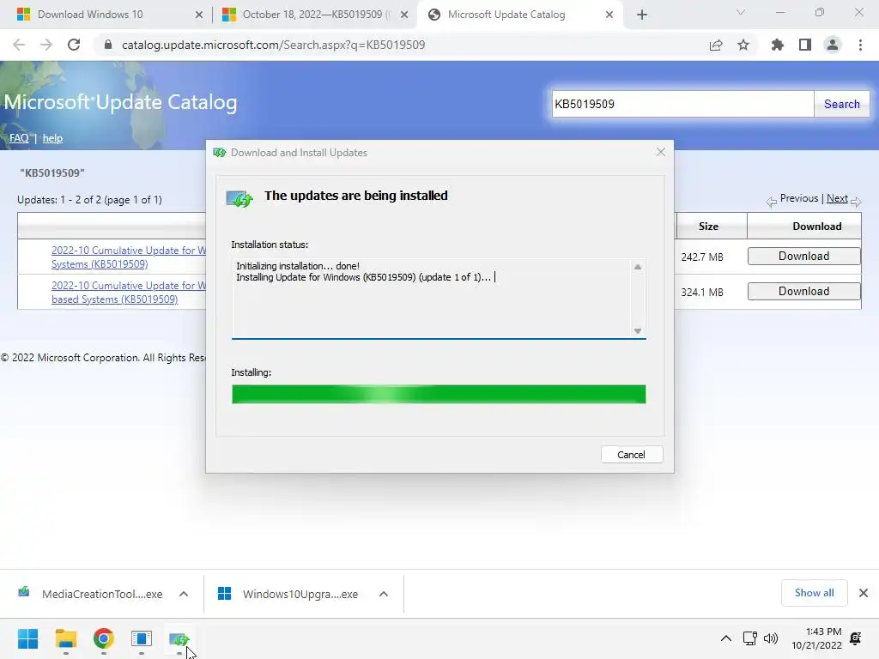Click the green installing progress bar
This screenshot has width=879, height=659.
coord(439,394)
